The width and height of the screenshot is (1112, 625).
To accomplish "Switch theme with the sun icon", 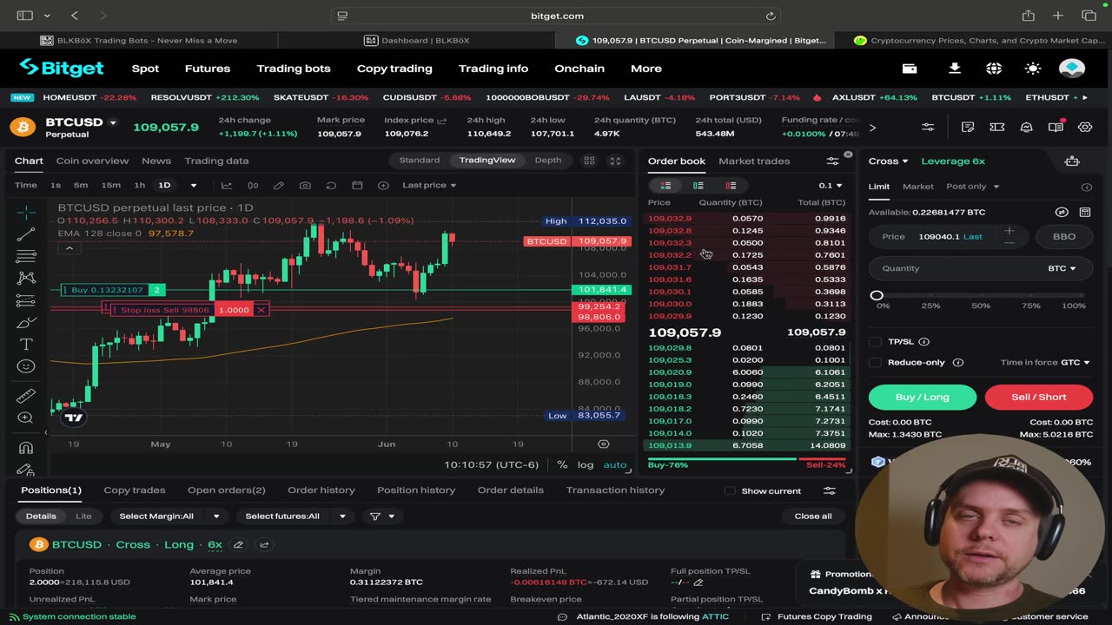I will pyautogui.click(x=1033, y=69).
